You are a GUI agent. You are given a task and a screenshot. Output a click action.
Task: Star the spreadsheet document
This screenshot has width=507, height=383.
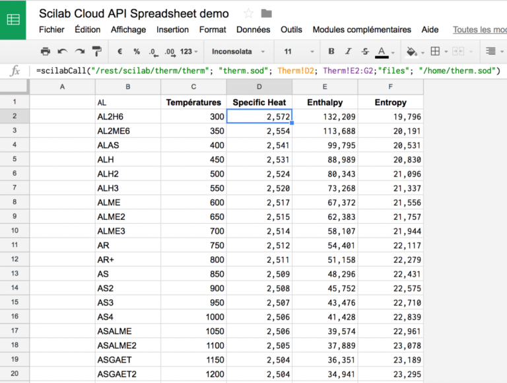248,13
